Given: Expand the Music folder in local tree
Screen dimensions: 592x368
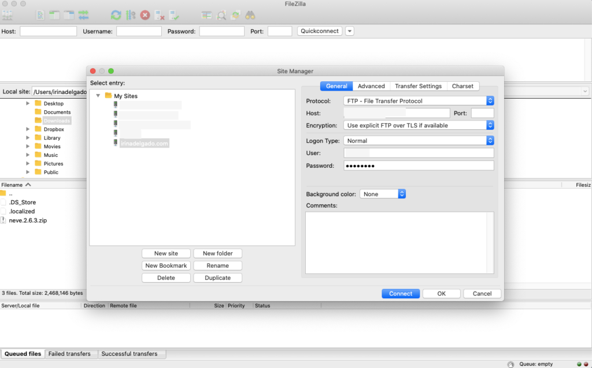Looking at the screenshot, I should (x=28, y=155).
